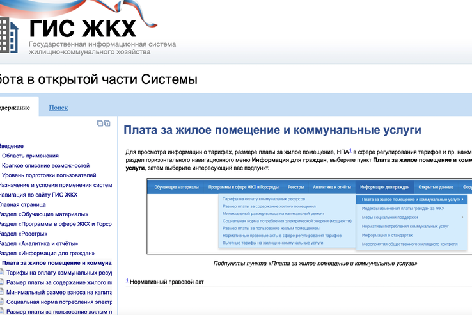The image size is (472, 315).
Task: Open Главная страница topic
Action: pos(22,204)
